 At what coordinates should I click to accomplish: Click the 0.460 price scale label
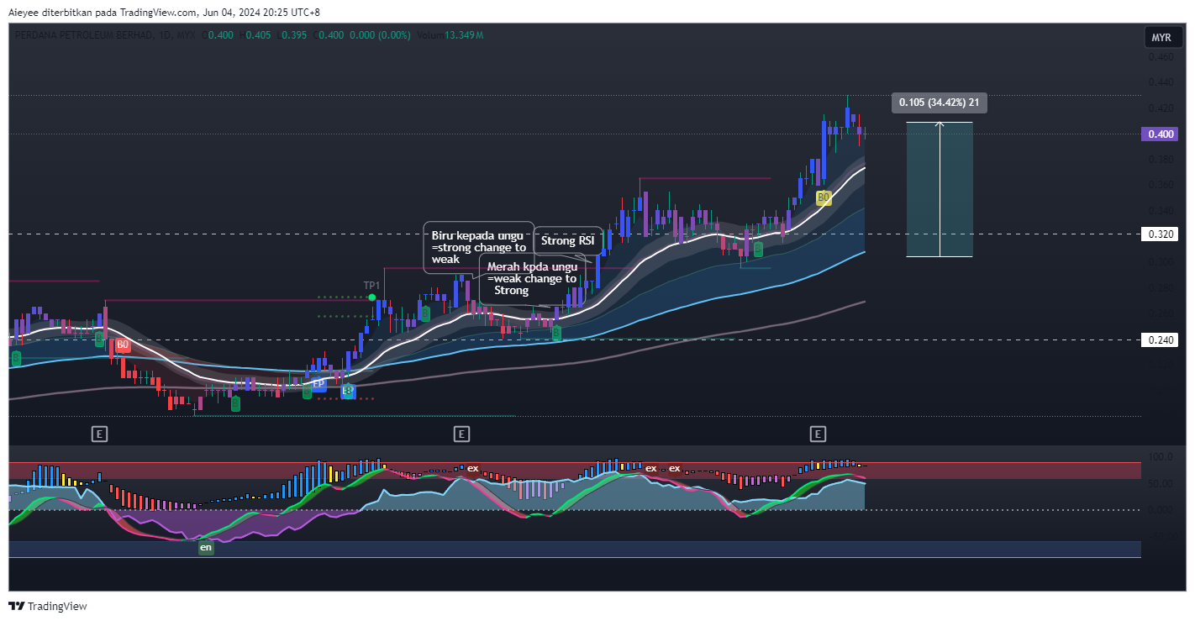click(1161, 57)
